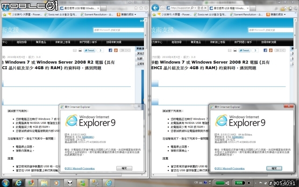Image resolution: width=299 pixels, height=187 pixels.
Task: Open new tab in right IE window
Action: [253, 8]
